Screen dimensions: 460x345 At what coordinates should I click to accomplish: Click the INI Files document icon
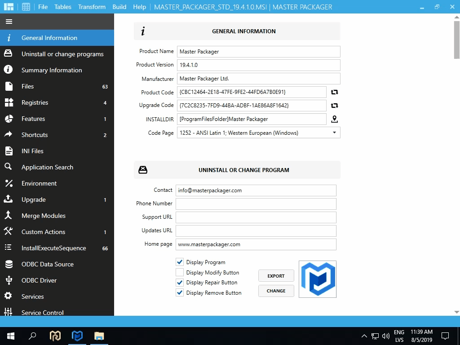coord(9,151)
